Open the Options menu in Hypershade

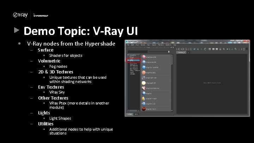(169, 45)
